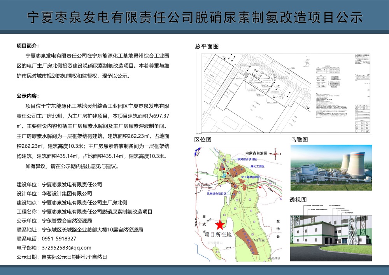Click the phone number 0951-5918327

pyautogui.click(x=59, y=239)
